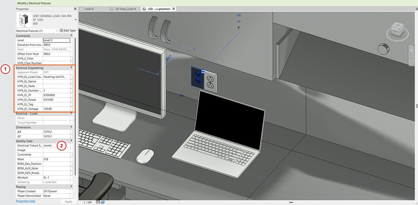
Task: Open the Electrical Fixtures (1) filter dropdown
Action: pyautogui.click(x=37, y=31)
